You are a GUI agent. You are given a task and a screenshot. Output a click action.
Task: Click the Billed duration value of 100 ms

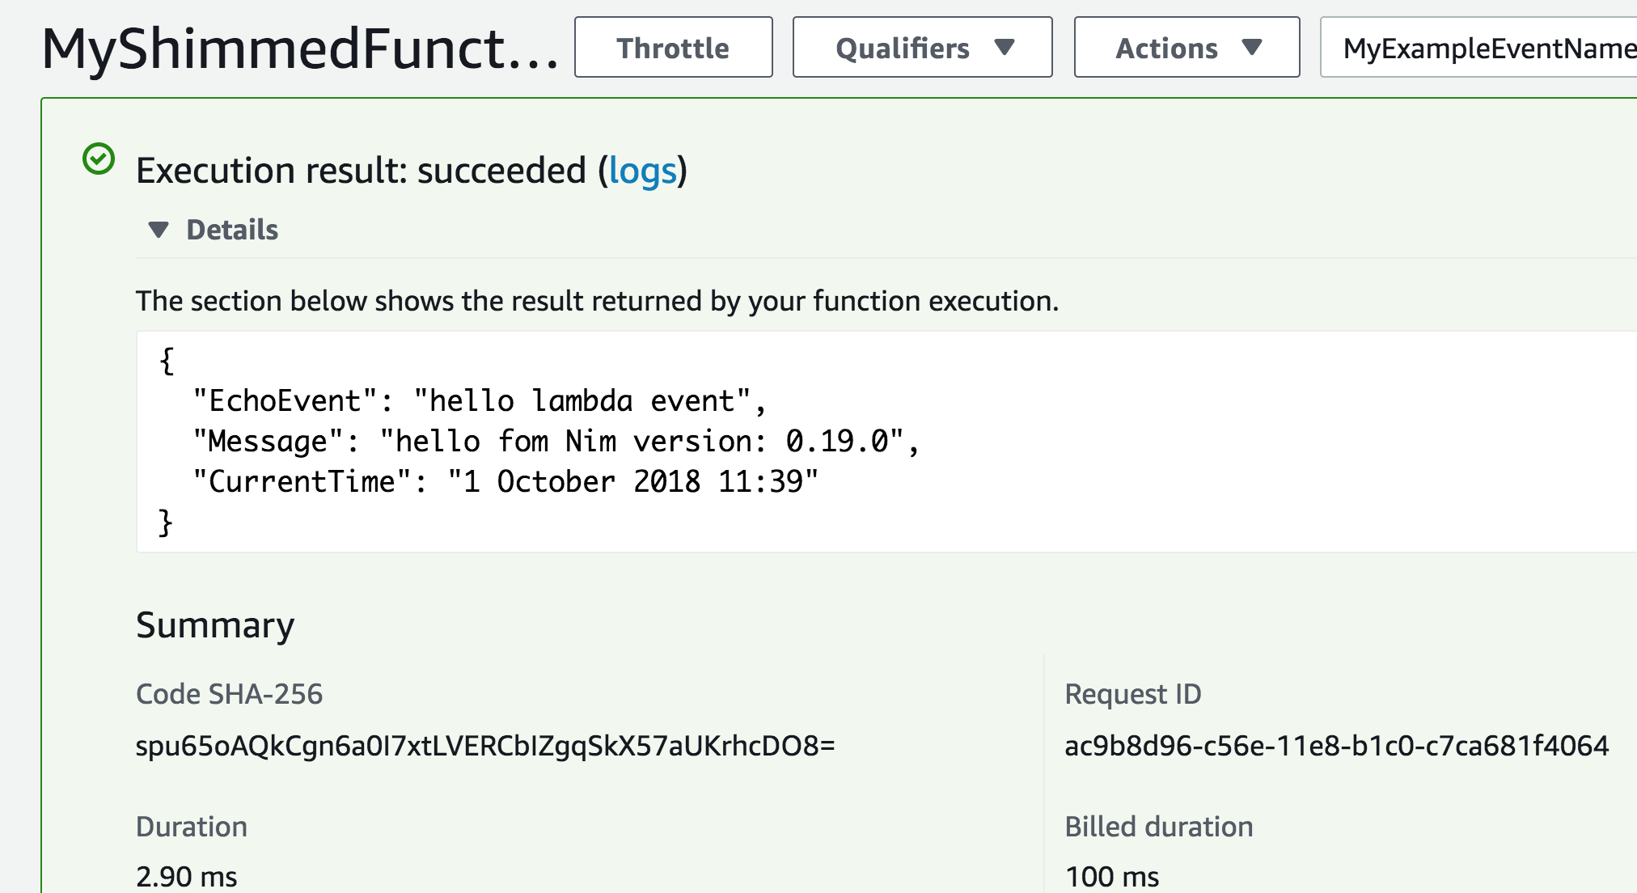[x=1110, y=875]
